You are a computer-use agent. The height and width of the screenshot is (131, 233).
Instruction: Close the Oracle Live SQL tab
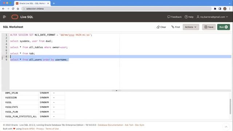(x=48, y=3)
